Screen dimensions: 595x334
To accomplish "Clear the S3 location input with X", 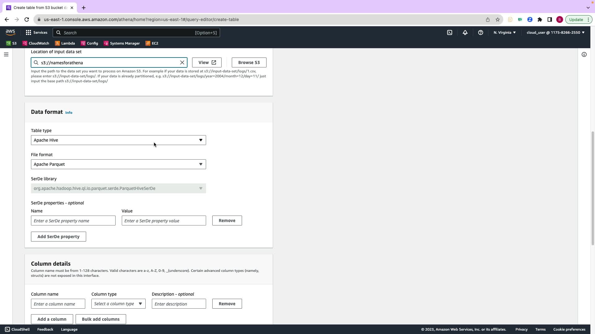I will (182, 62).
